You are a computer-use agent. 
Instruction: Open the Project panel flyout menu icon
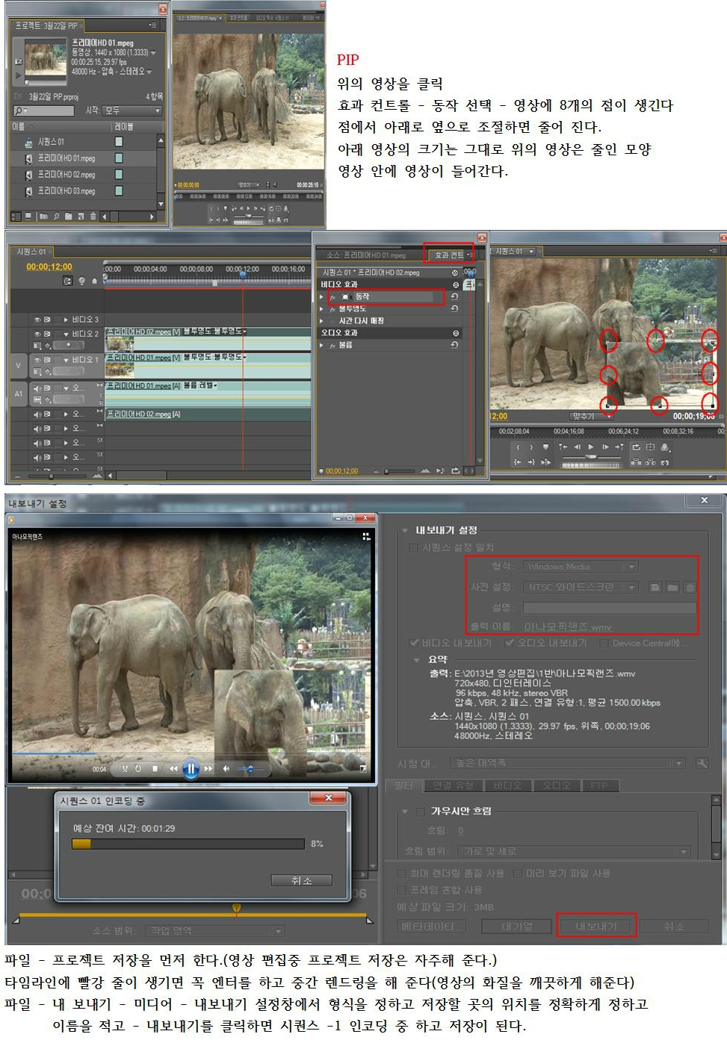[x=152, y=25]
